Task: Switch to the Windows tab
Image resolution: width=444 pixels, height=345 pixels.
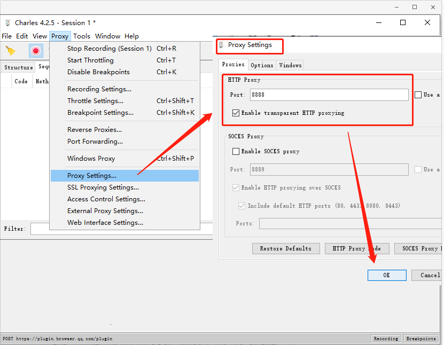Action: 290,65
